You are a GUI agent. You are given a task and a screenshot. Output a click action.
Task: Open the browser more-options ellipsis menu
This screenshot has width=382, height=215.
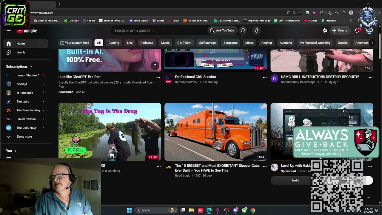tap(358, 13)
